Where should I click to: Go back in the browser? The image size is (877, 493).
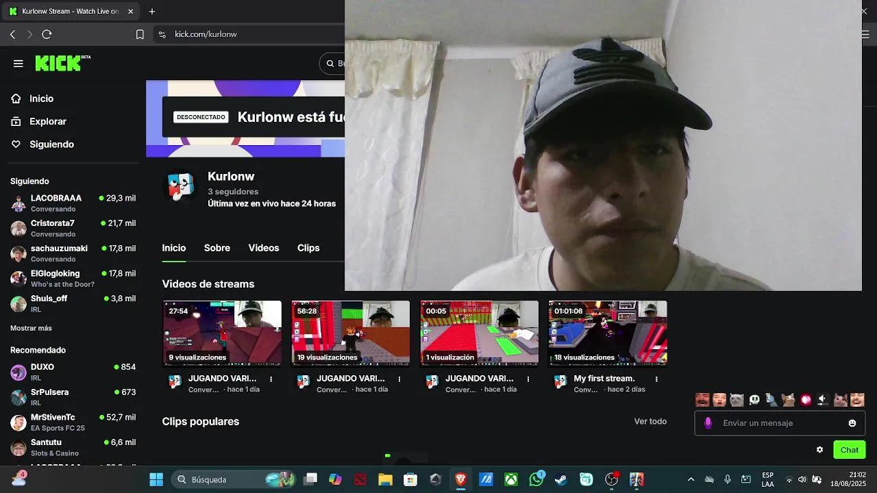tap(12, 34)
